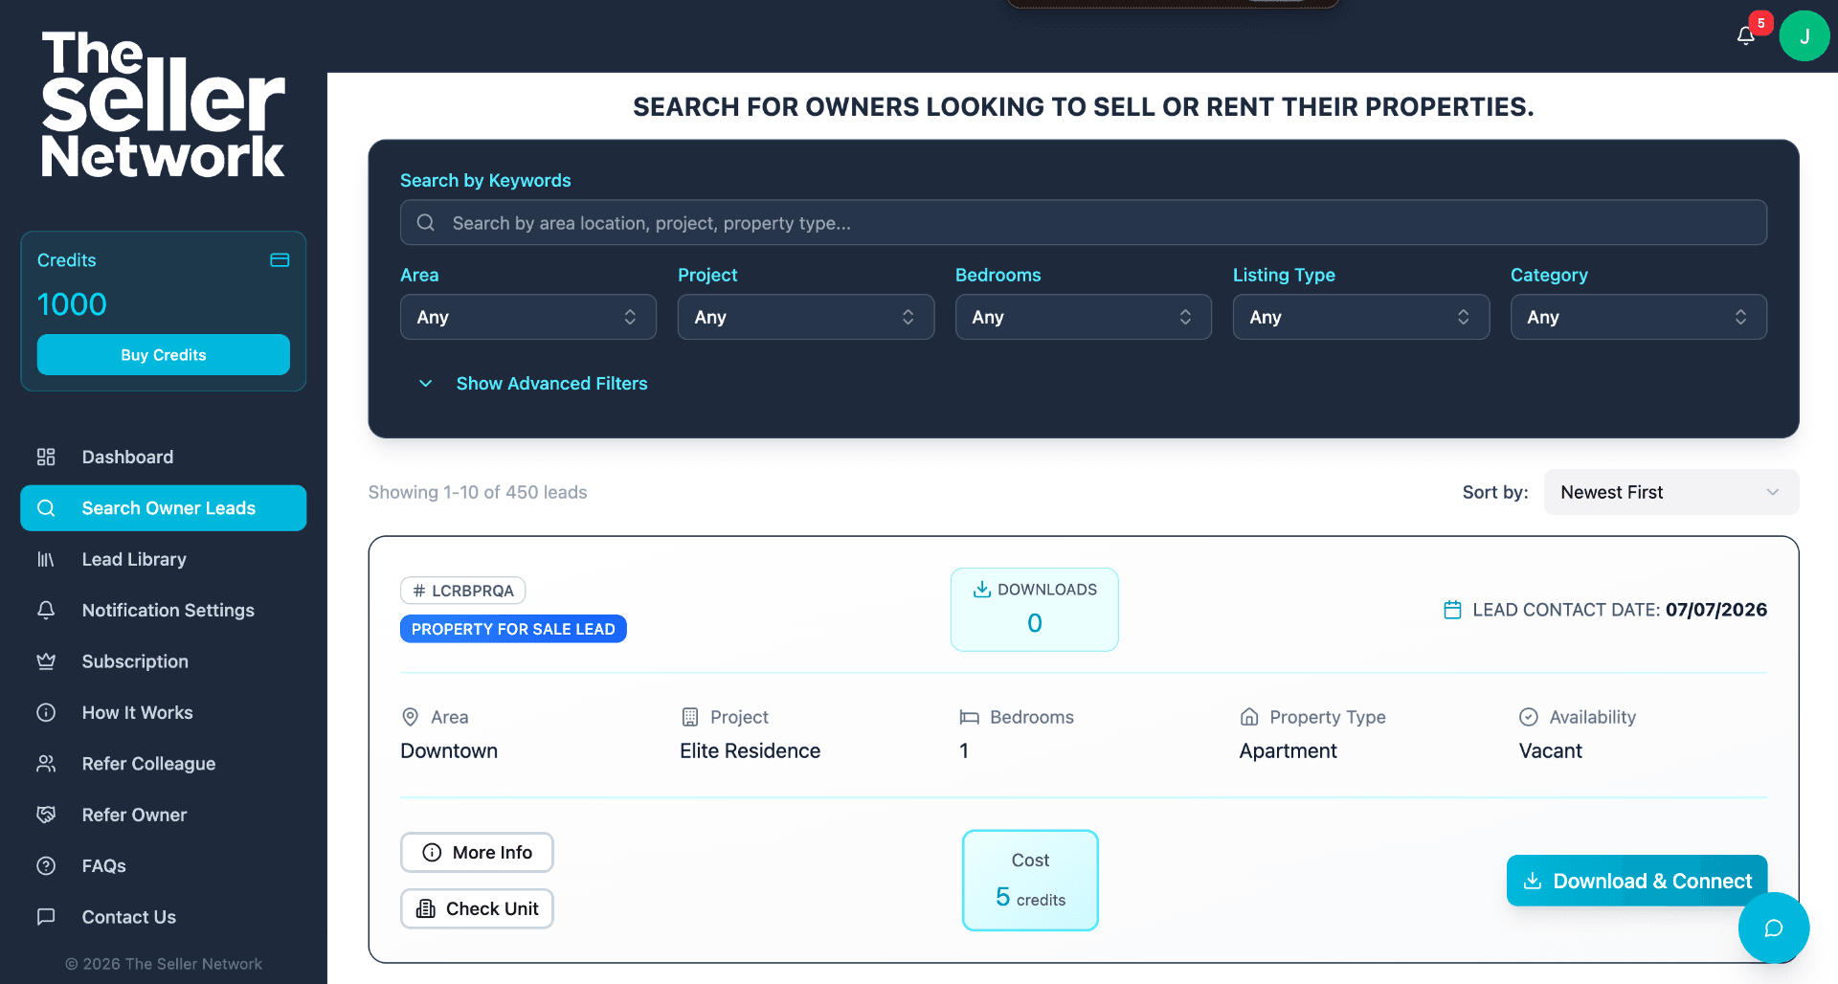Click Check Unit button
Image resolution: width=1838 pixels, height=984 pixels.
click(x=477, y=908)
